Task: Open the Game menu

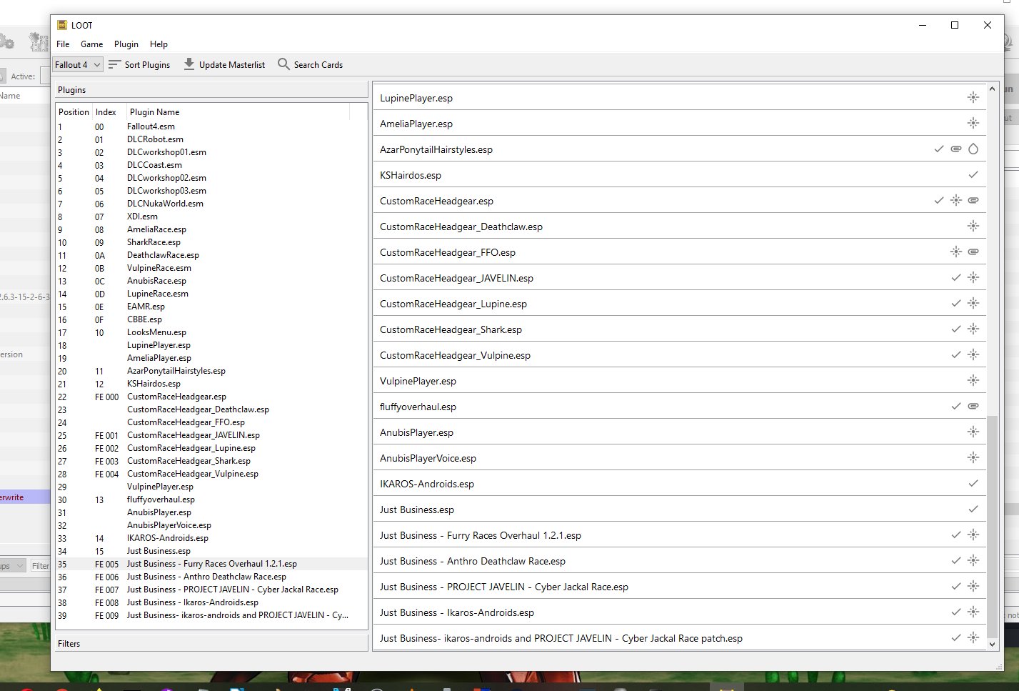Action: (x=91, y=44)
